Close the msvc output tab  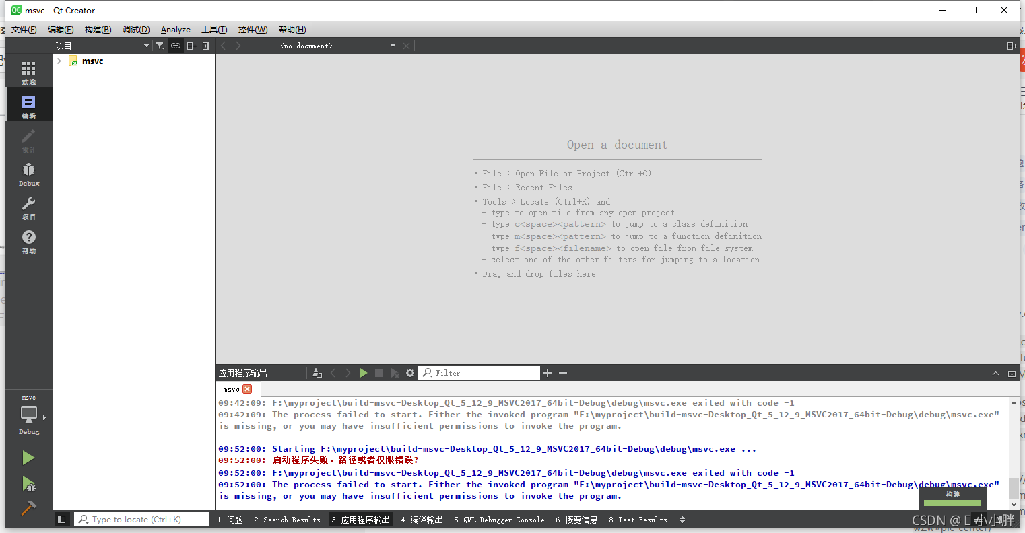click(247, 389)
